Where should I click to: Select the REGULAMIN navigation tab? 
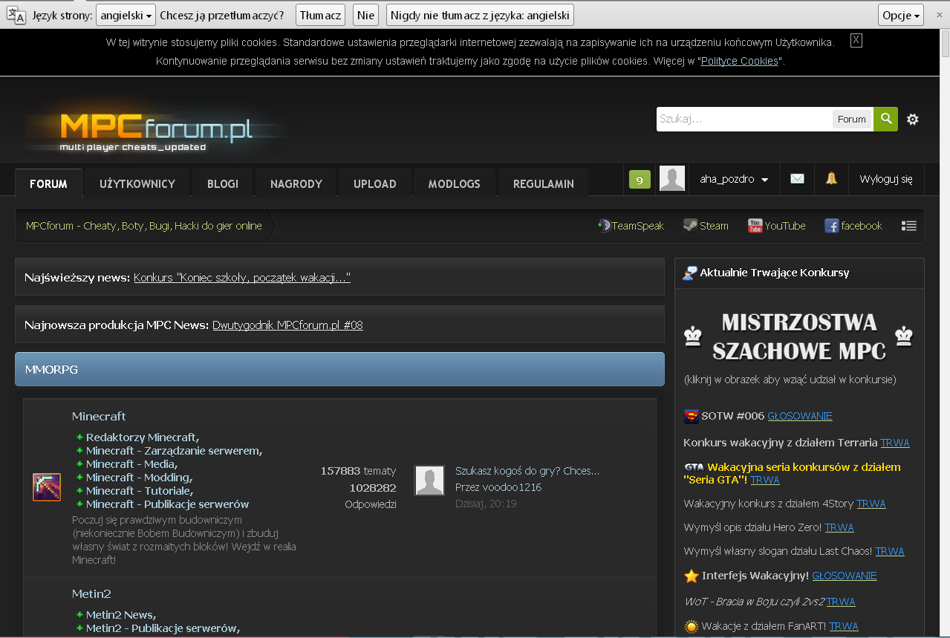544,183
